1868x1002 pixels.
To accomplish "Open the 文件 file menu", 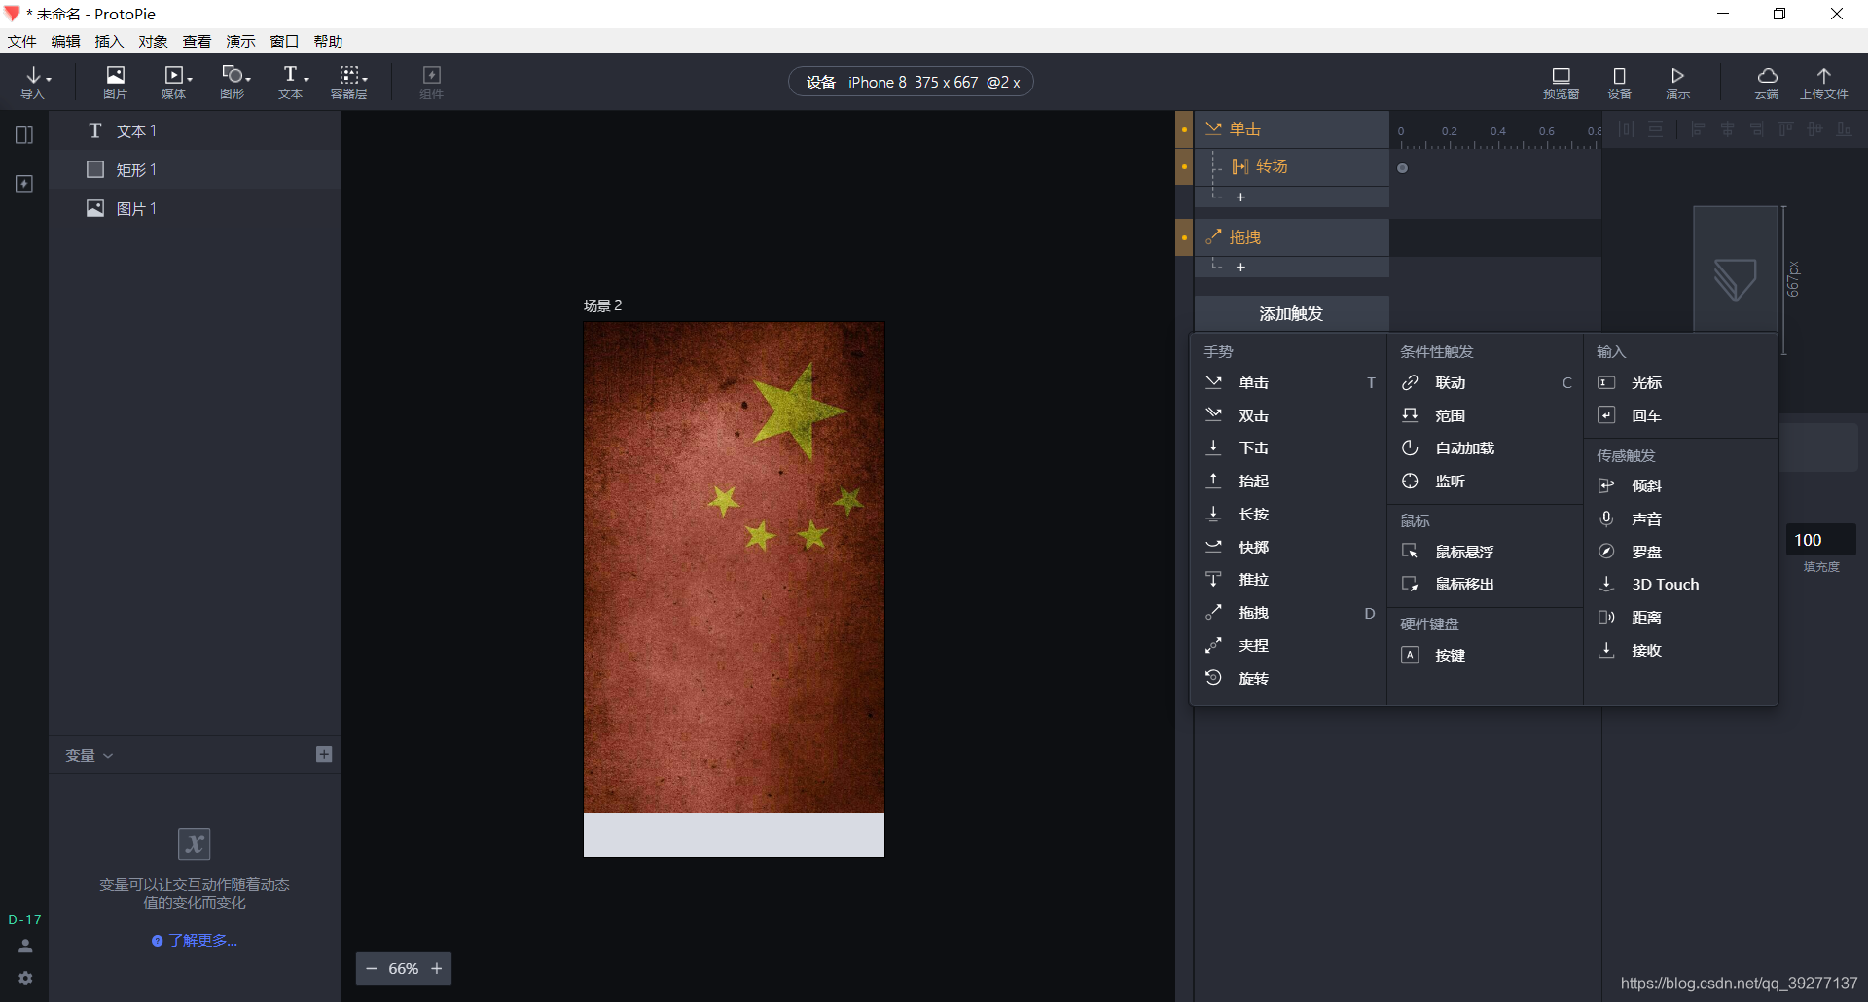I will pos(21,41).
